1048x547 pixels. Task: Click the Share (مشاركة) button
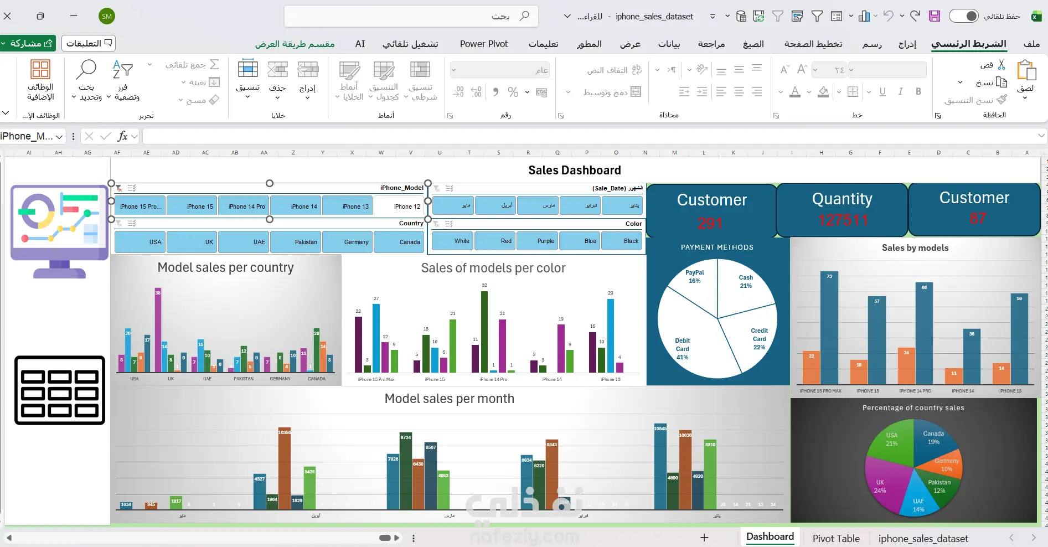[x=28, y=43]
